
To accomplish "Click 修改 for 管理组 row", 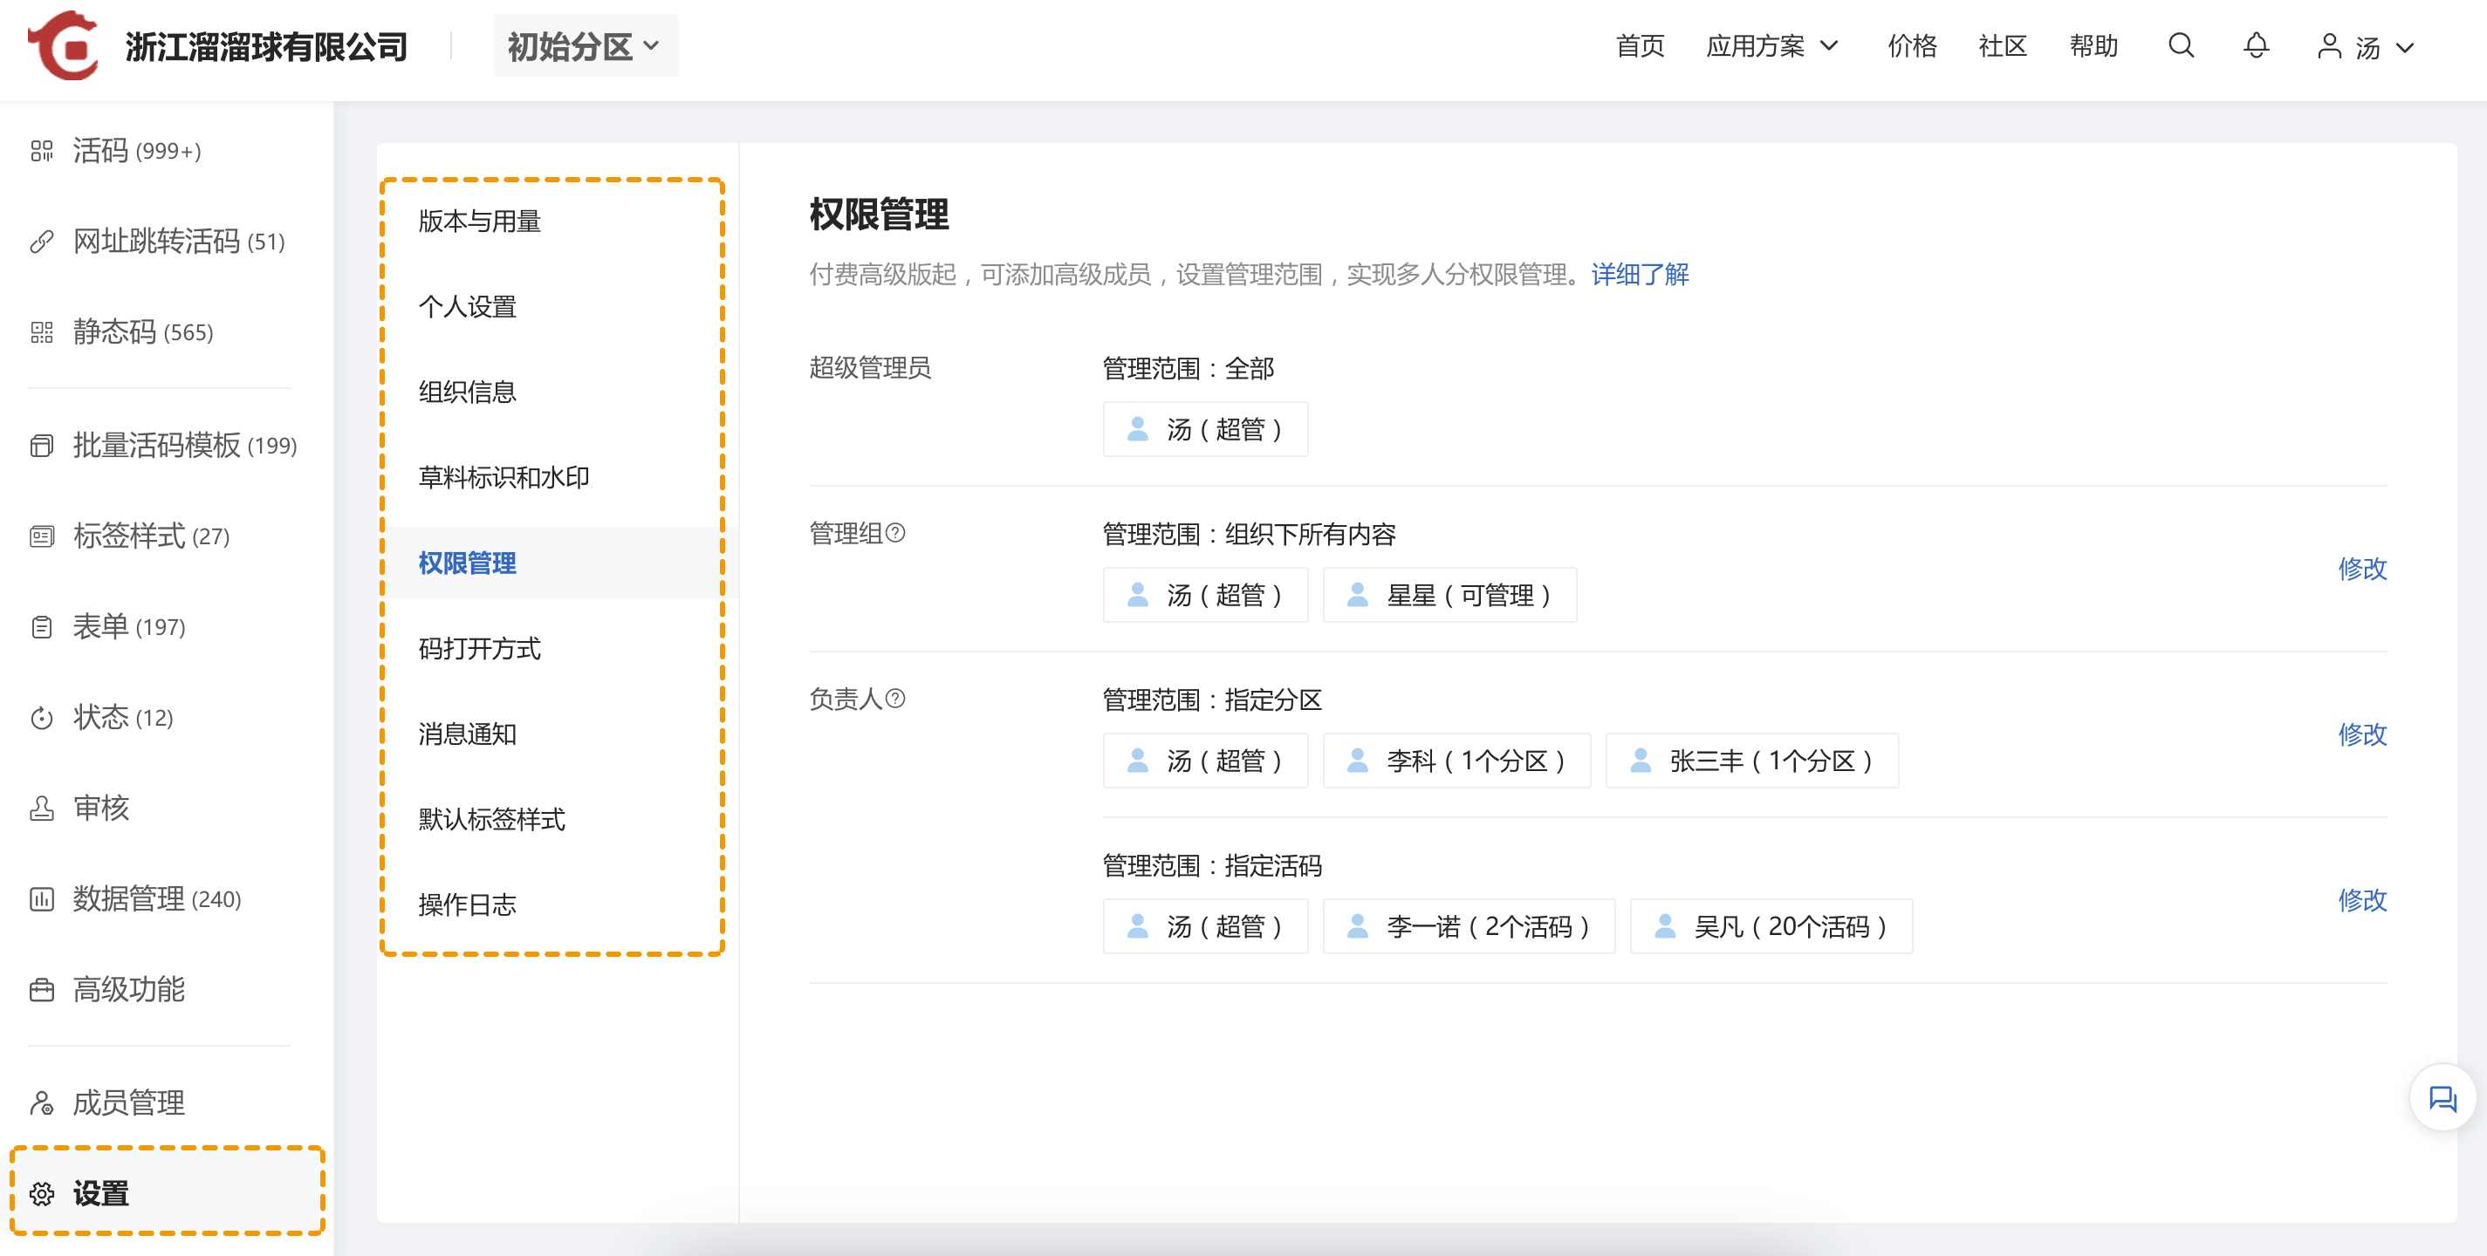I will [x=2361, y=568].
